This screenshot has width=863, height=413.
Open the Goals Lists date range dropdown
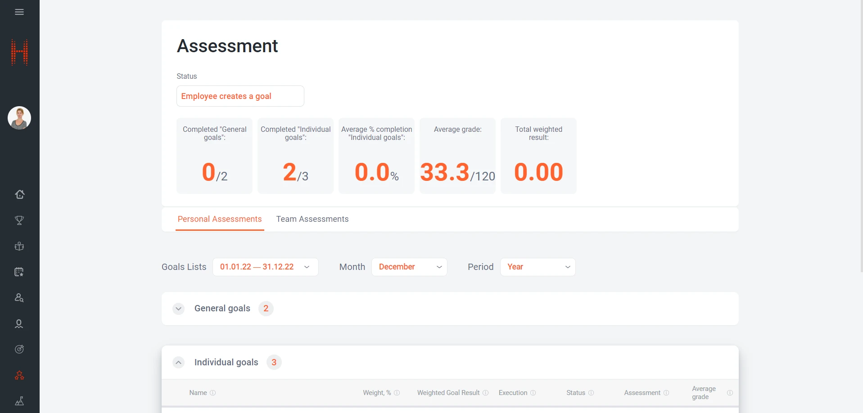coord(265,267)
